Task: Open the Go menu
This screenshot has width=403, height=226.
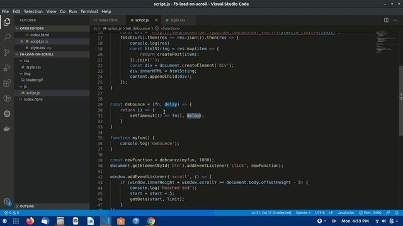Action: (62, 11)
